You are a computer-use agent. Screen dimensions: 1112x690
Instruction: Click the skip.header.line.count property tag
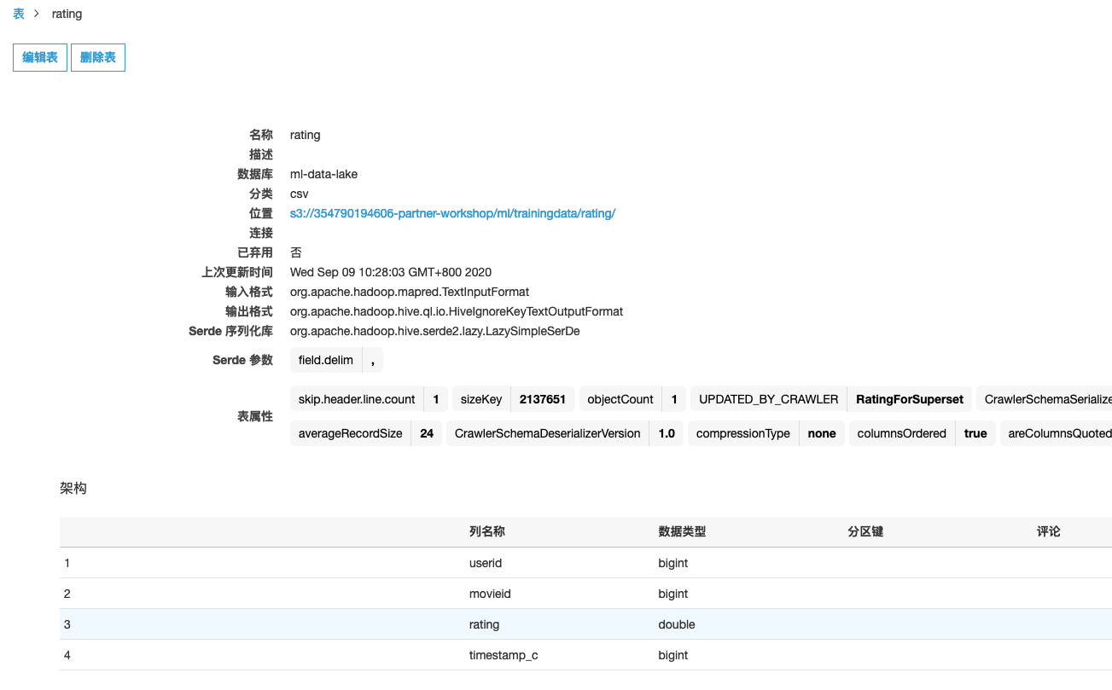click(369, 399)
